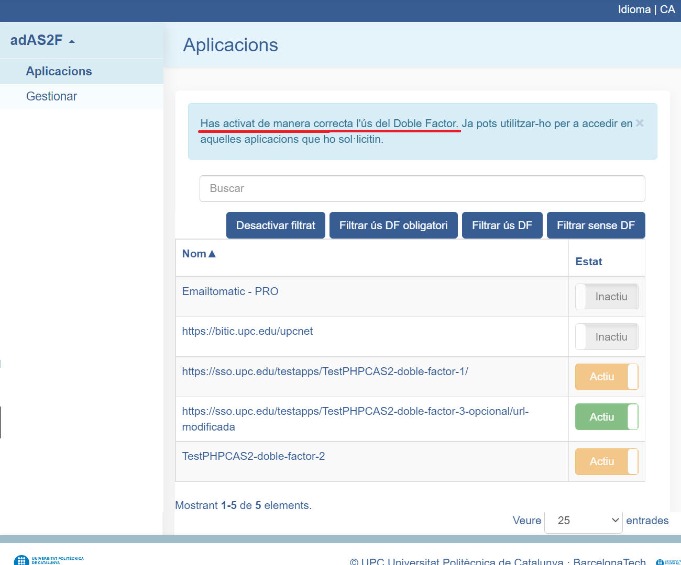Select Aplicacions in the sidebar
This screenshot has height=565, width=681.
[x=59, y=71]
